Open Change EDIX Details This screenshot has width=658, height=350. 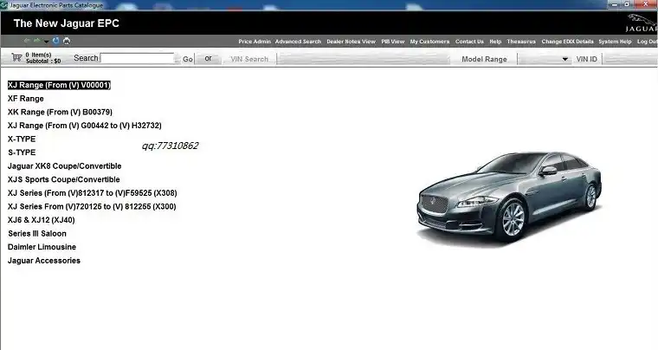tap(567, 42)
